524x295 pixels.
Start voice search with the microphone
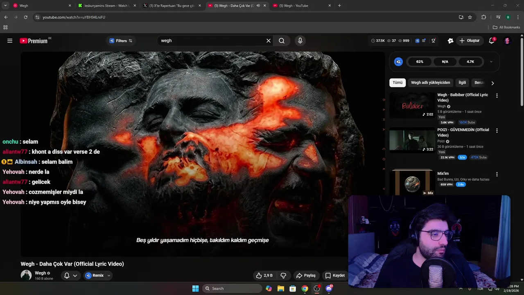[300, 41]
